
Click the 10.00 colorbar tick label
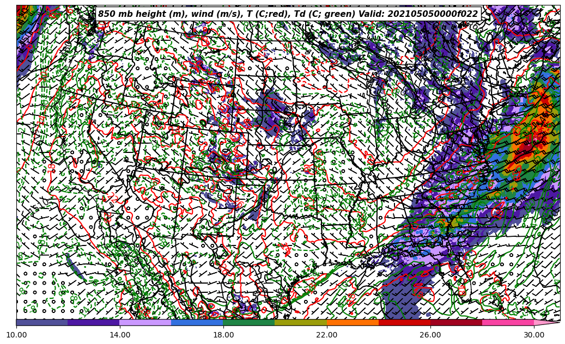(x=16, y=335)
